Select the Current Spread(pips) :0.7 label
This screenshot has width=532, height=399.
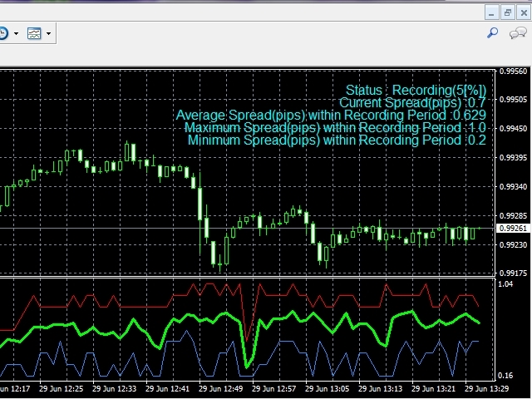[412, 102]
